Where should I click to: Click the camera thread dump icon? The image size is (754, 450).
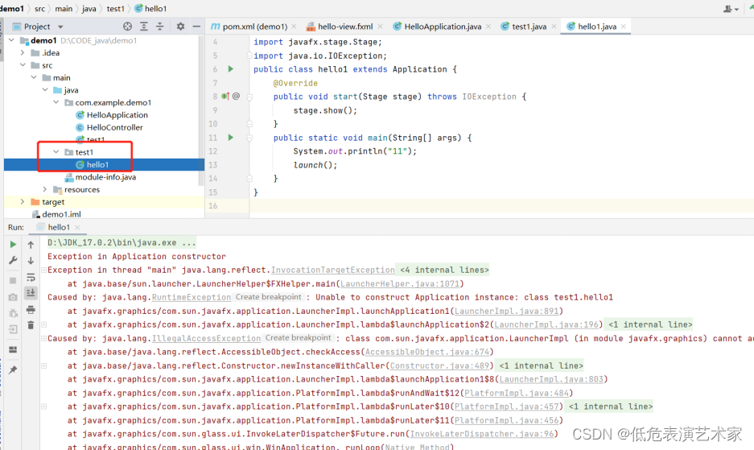(x=13, y=297)
